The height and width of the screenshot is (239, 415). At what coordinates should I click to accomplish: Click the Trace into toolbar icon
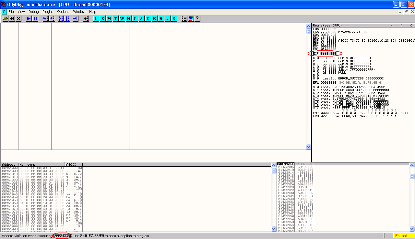point(61,19)
